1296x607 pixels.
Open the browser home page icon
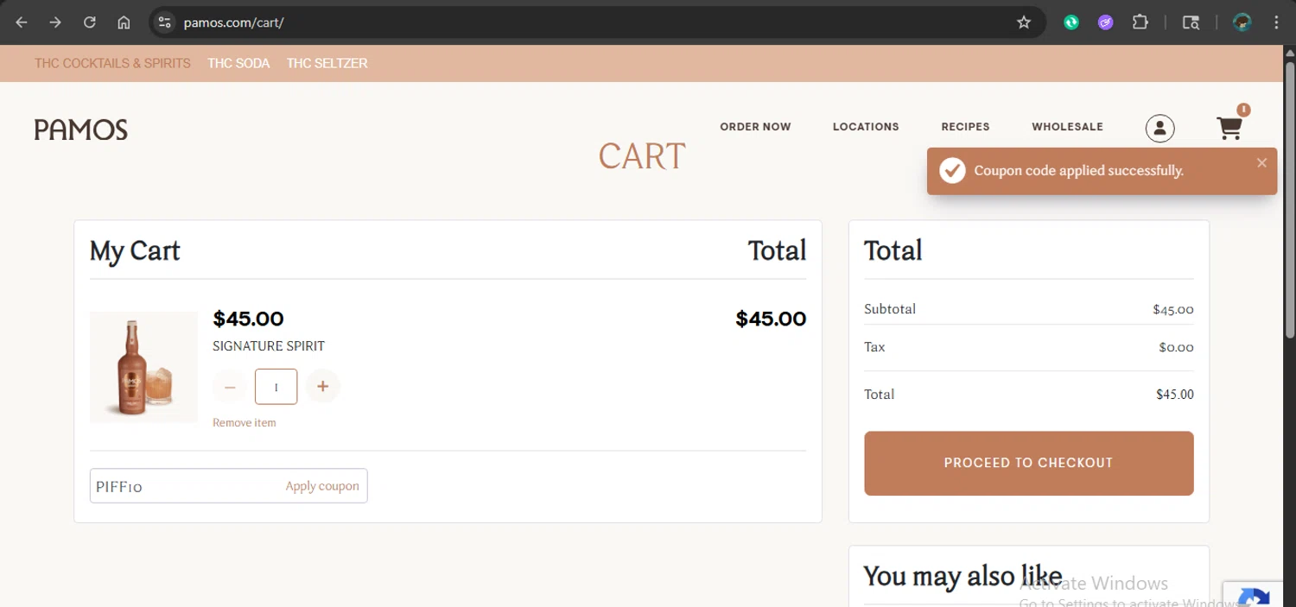(x=124, y=22)
